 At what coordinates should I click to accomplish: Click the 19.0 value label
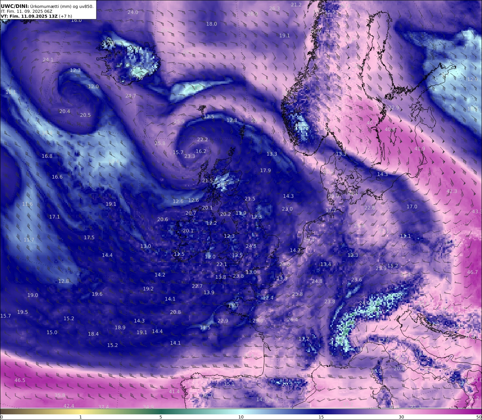pos(33,295)
